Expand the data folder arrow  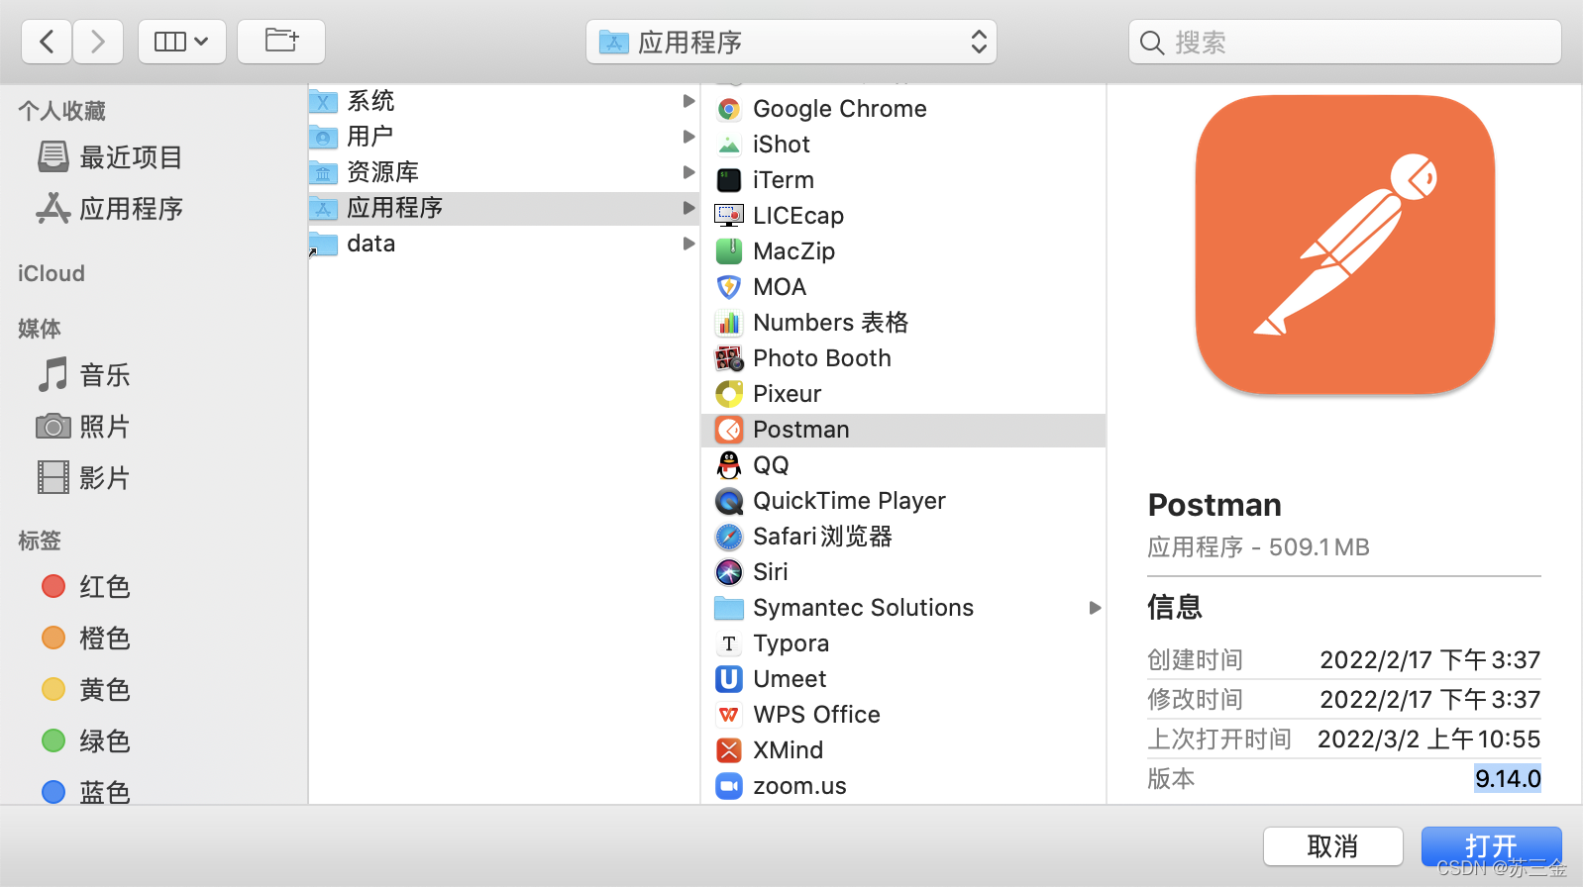click(x=688, y=244)
